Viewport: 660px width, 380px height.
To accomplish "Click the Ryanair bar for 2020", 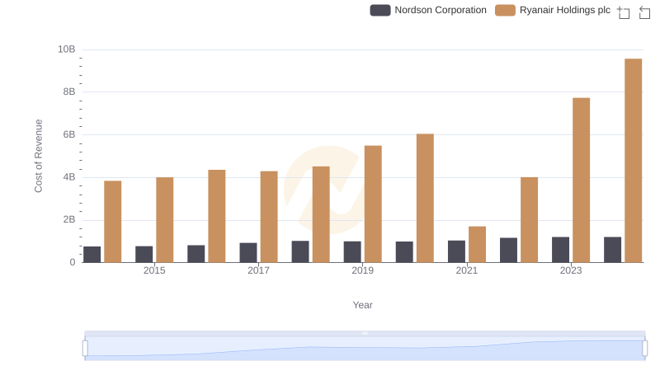I will coord(425,198).
